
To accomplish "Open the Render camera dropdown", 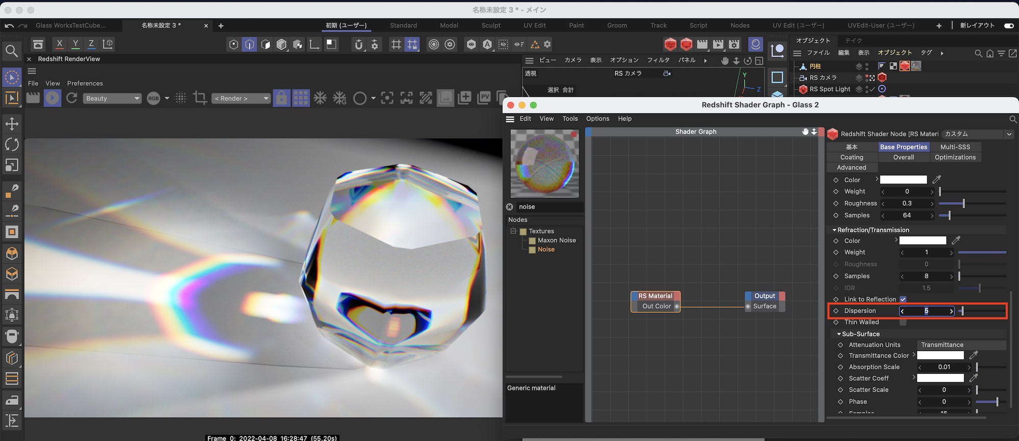I will coord(241,98).
